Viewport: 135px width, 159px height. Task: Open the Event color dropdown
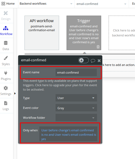(x=76, y=108)
